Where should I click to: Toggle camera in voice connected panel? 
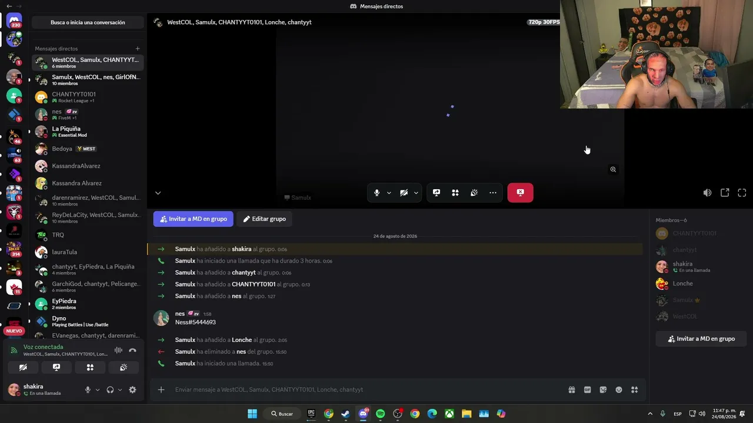pos(23,367)
